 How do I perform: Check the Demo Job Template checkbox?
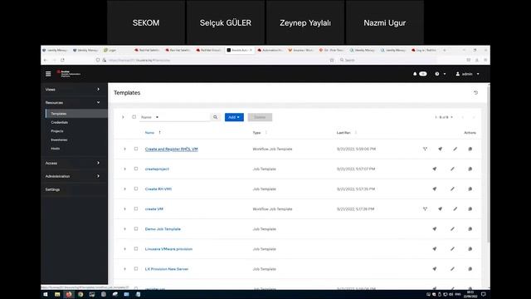(136, 229)
